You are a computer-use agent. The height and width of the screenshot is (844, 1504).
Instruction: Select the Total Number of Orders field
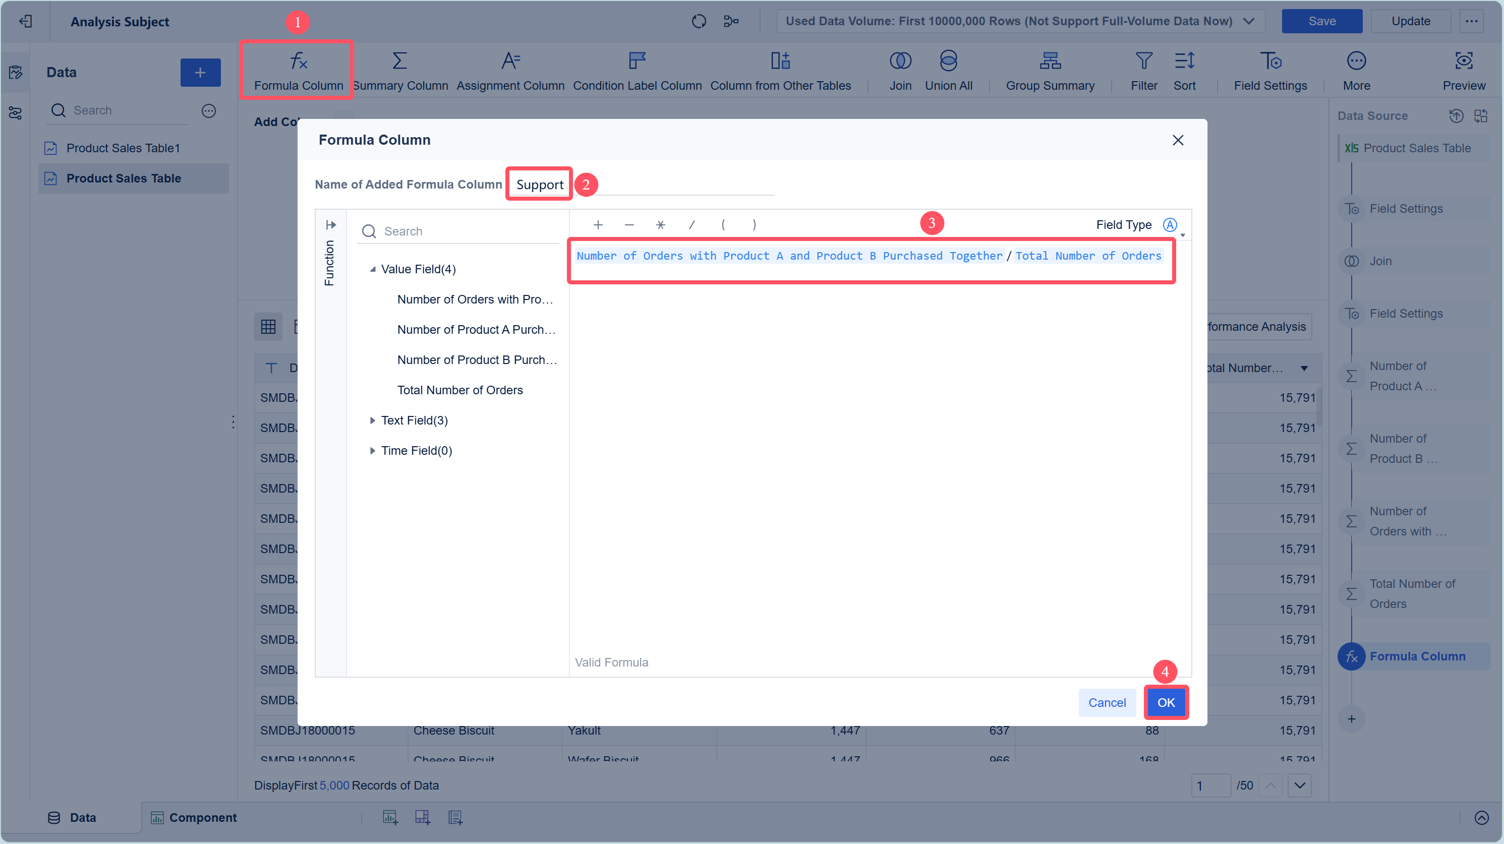click(459, 390)
